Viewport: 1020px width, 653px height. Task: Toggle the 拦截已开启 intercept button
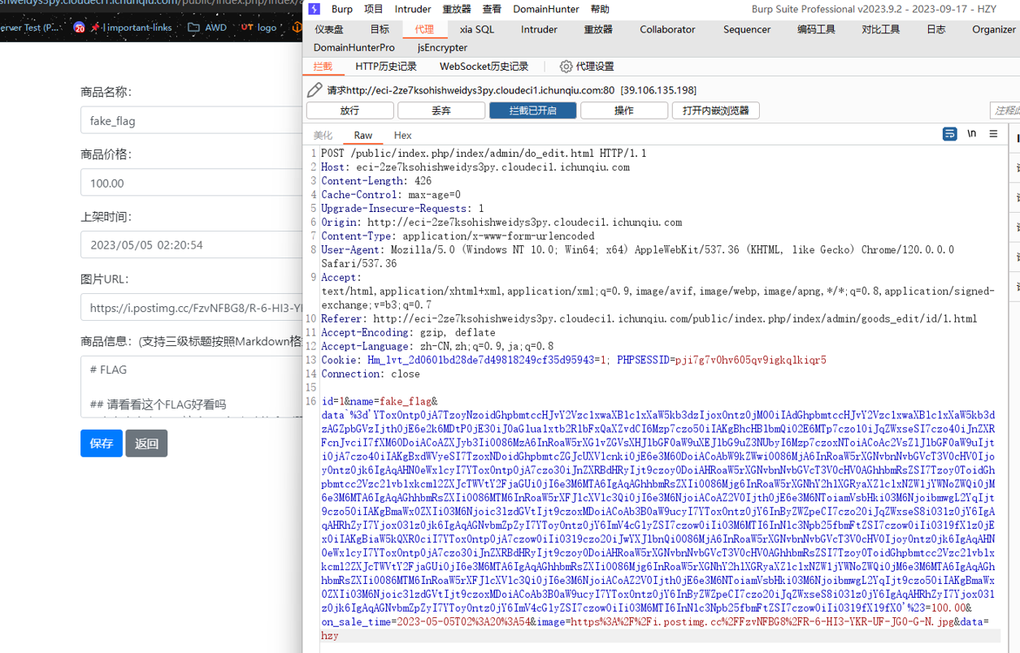point(533,110)
